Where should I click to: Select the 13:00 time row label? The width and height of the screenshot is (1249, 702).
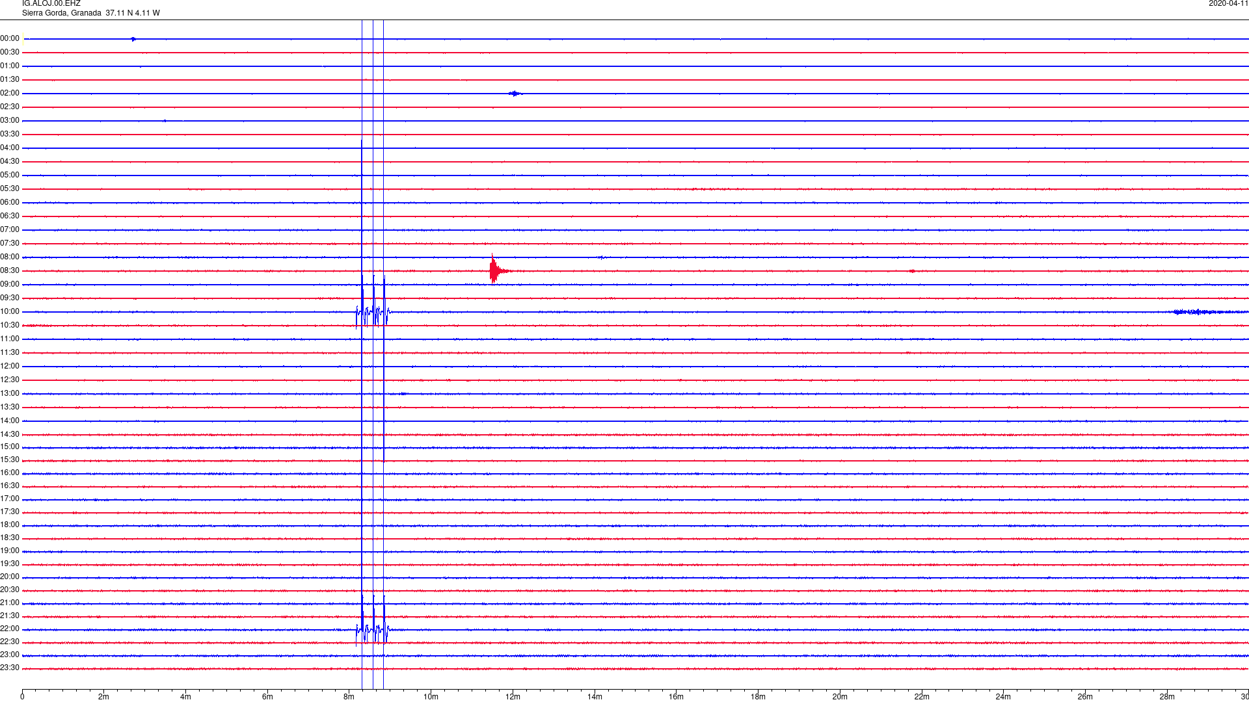10,394
